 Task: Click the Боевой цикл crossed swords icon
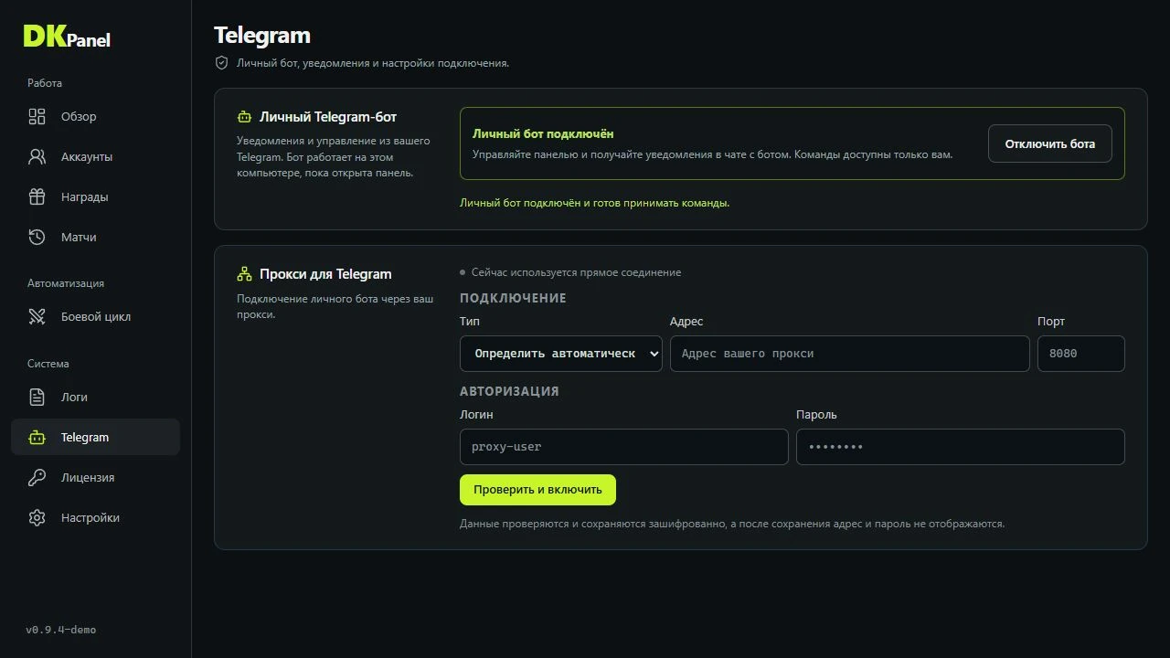37,316
